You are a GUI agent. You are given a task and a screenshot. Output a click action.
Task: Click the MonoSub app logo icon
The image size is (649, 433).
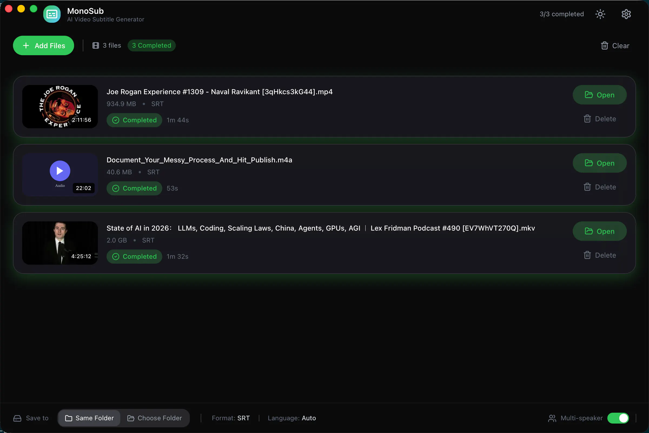pos(52,14)
